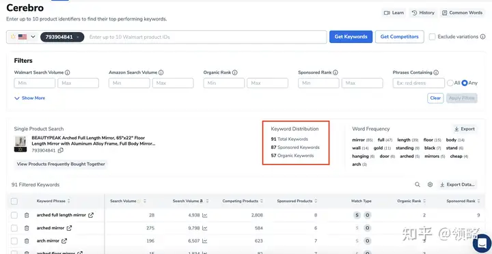Viewport: 492px width, 254px height.
Task: Show info for Amazon Search Volume
Action: coord(161,72)
